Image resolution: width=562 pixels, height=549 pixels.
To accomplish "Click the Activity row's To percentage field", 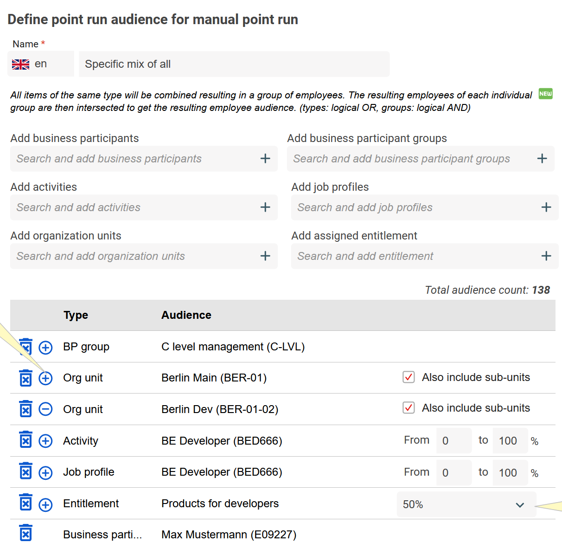I will pyautogui.click(x=510, y=441).
